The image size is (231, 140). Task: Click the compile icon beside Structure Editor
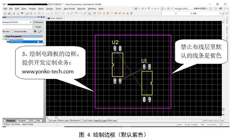pyautogui.click(x=35, y=31)
